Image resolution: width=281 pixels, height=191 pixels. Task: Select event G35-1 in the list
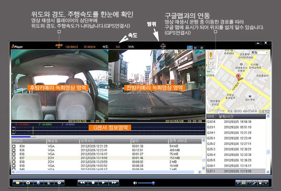[x=236, y=138]
